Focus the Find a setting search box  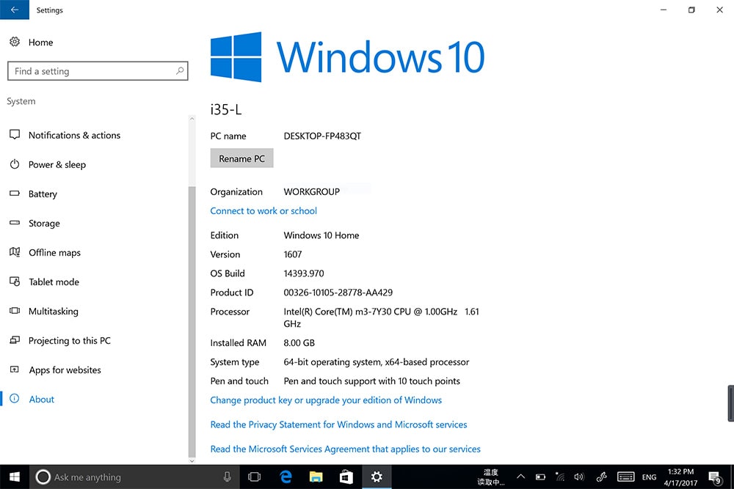[98, 71]
